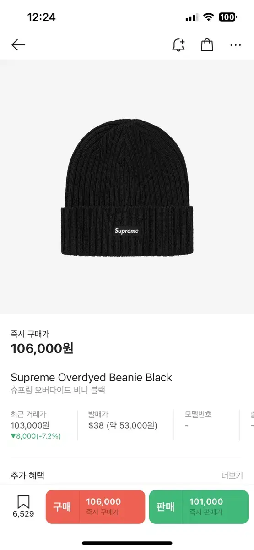Open the 최근 거래가 103,000원 info
254x550 pixels.
click(x=36, y=425)
